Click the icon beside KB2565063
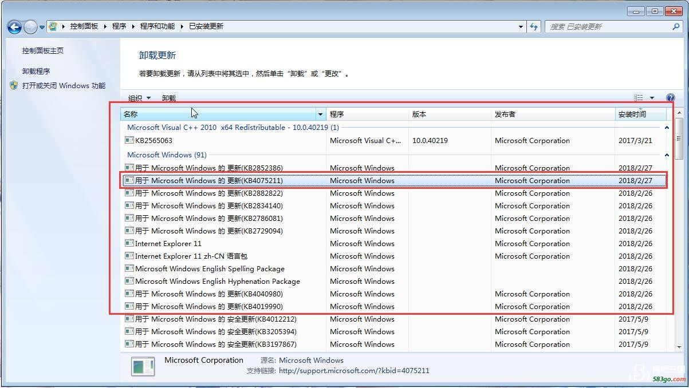Image resolution: width=689 pixels, height=388 pixels. point(129,140)
